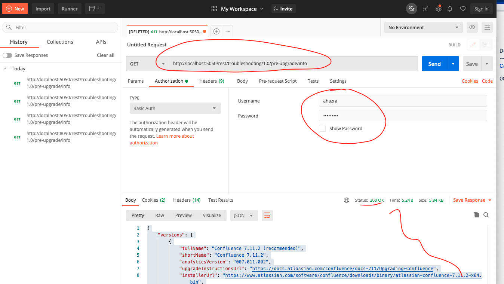
Task: Click the Save button
Action: click(472, 64)
